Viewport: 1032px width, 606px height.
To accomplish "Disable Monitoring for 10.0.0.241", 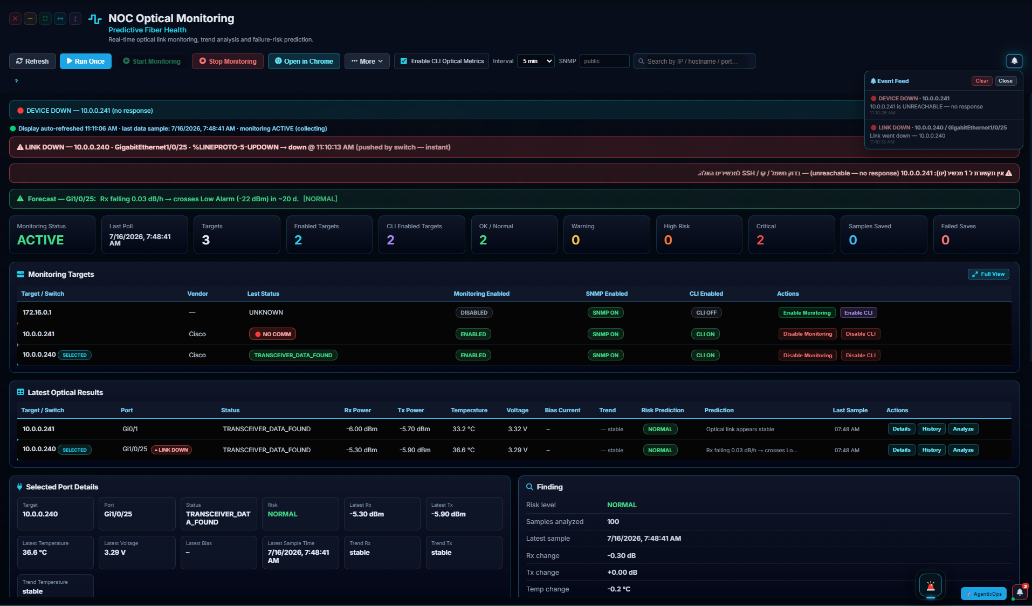I will [807, 334].
